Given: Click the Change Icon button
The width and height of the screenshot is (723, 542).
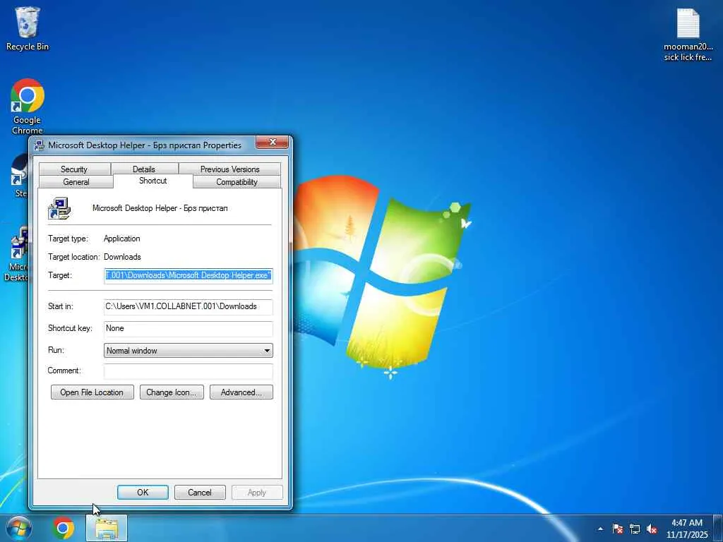Looking at the screenshot, I should 172,392.
